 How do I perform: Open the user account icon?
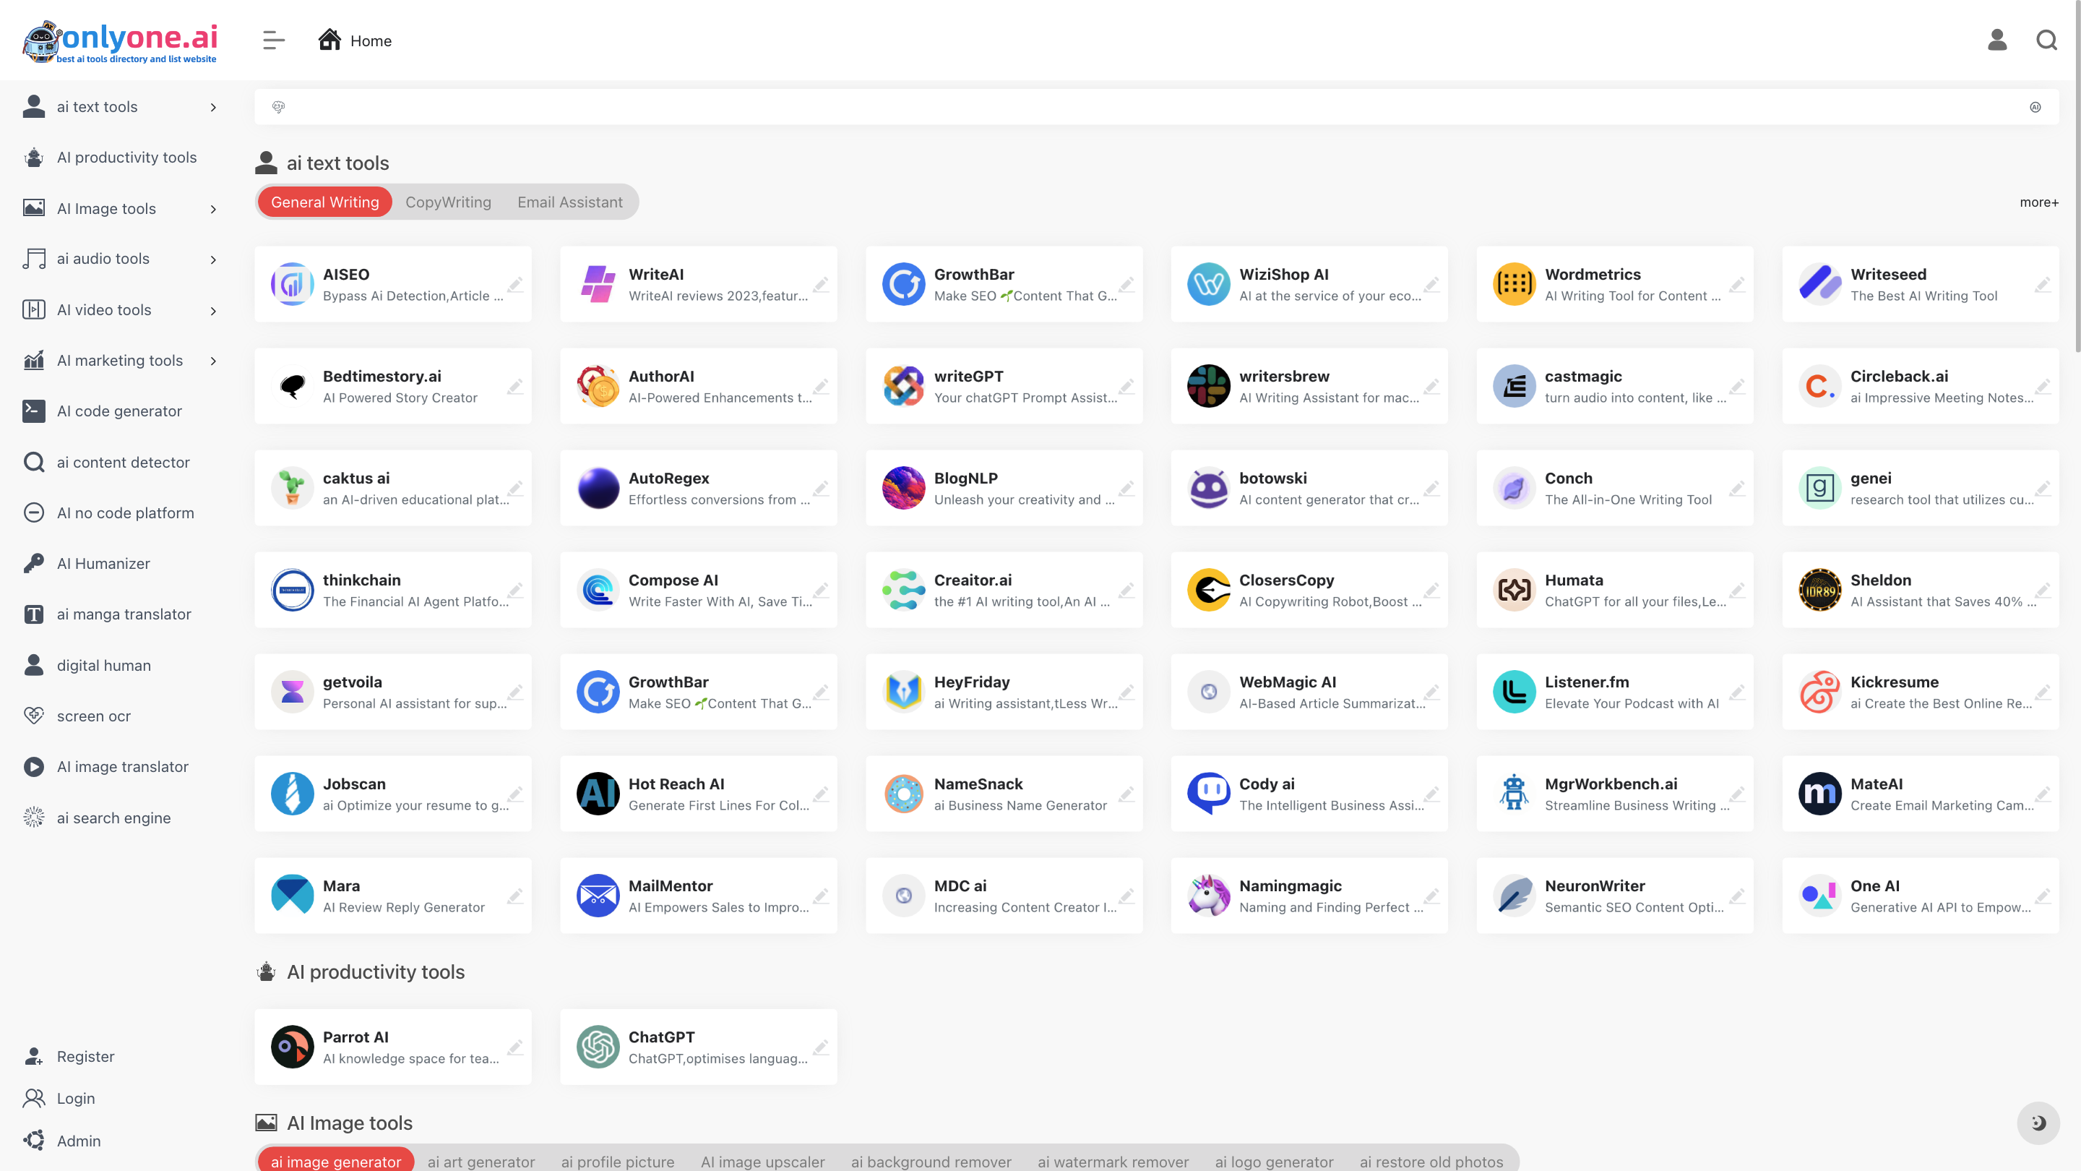[x=1997, y=40]
